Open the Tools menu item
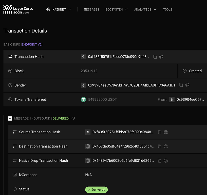The image size is (207, 195). tap(167, 9)
